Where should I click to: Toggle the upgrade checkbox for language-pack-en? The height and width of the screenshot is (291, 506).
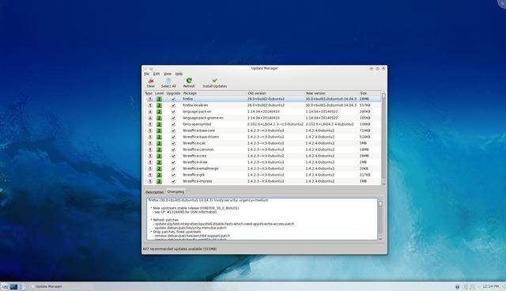173,111
